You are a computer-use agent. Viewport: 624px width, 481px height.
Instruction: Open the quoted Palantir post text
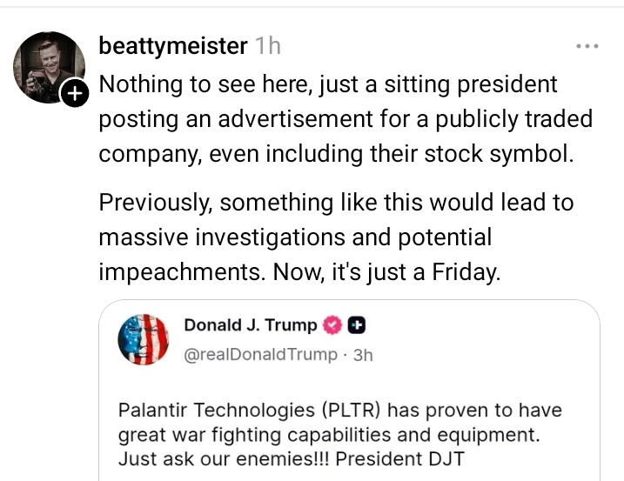(x=339, y=433)
